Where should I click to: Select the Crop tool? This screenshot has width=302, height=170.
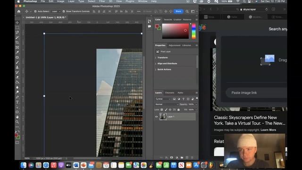pyautogui.click(x=17, y=42)
